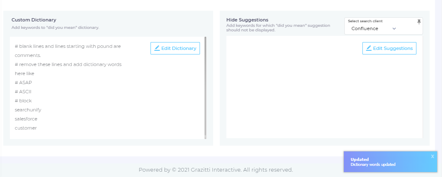Click the Grazitti Interactive footer text
442x177 pixels.
click(x=216, y=170)
